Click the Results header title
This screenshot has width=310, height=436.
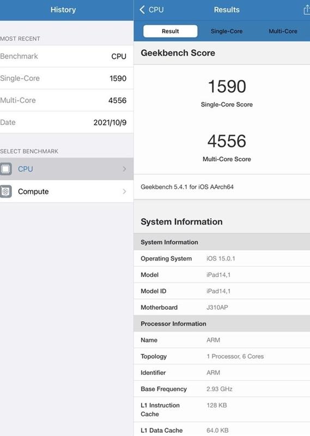227,10
